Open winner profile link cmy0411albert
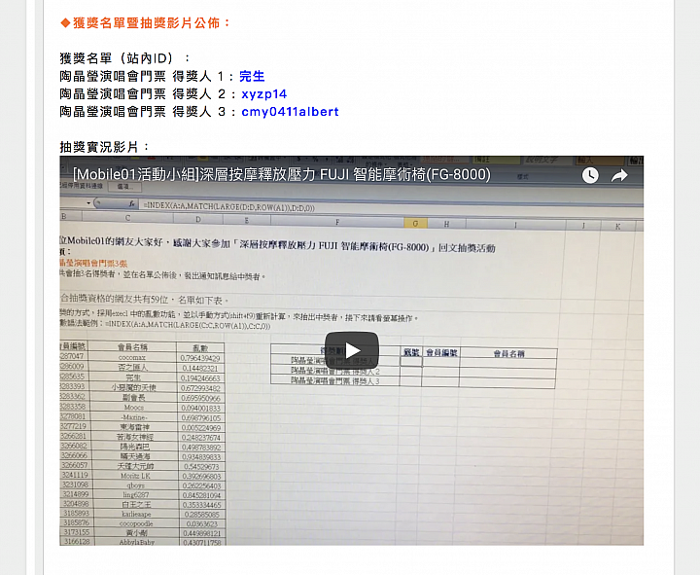The height and width of the screenshot is (575, 700). 290,112
